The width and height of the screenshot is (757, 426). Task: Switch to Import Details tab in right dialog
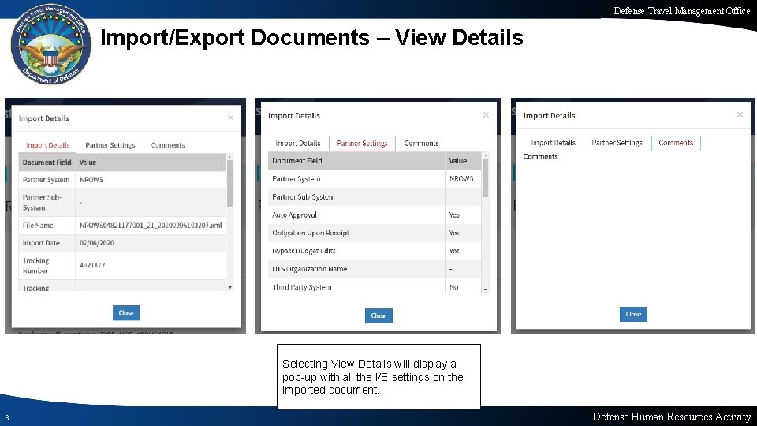pos(554,143)
